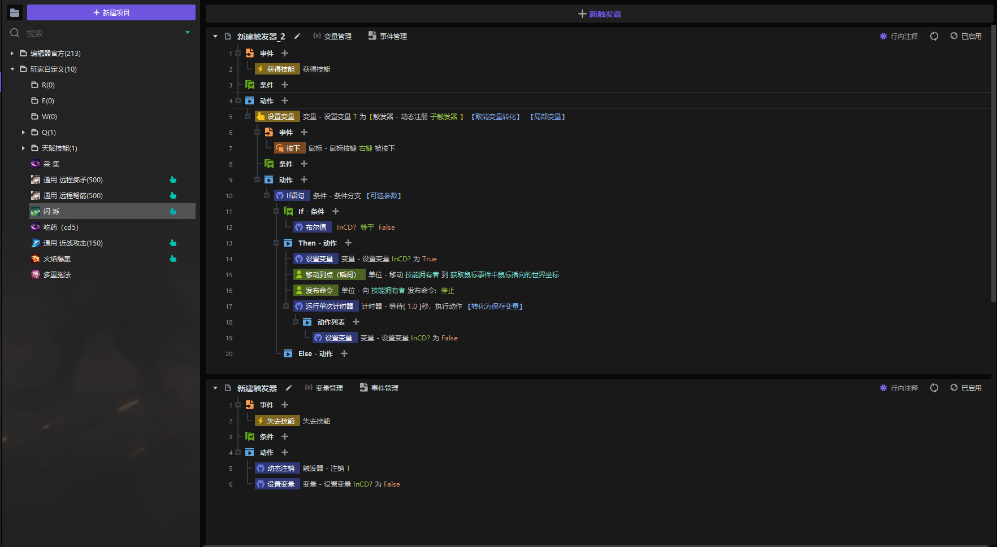Add event via plus on line 1
Screen dimensions: 997x547
pyautogui.click(x=285, y=54)
